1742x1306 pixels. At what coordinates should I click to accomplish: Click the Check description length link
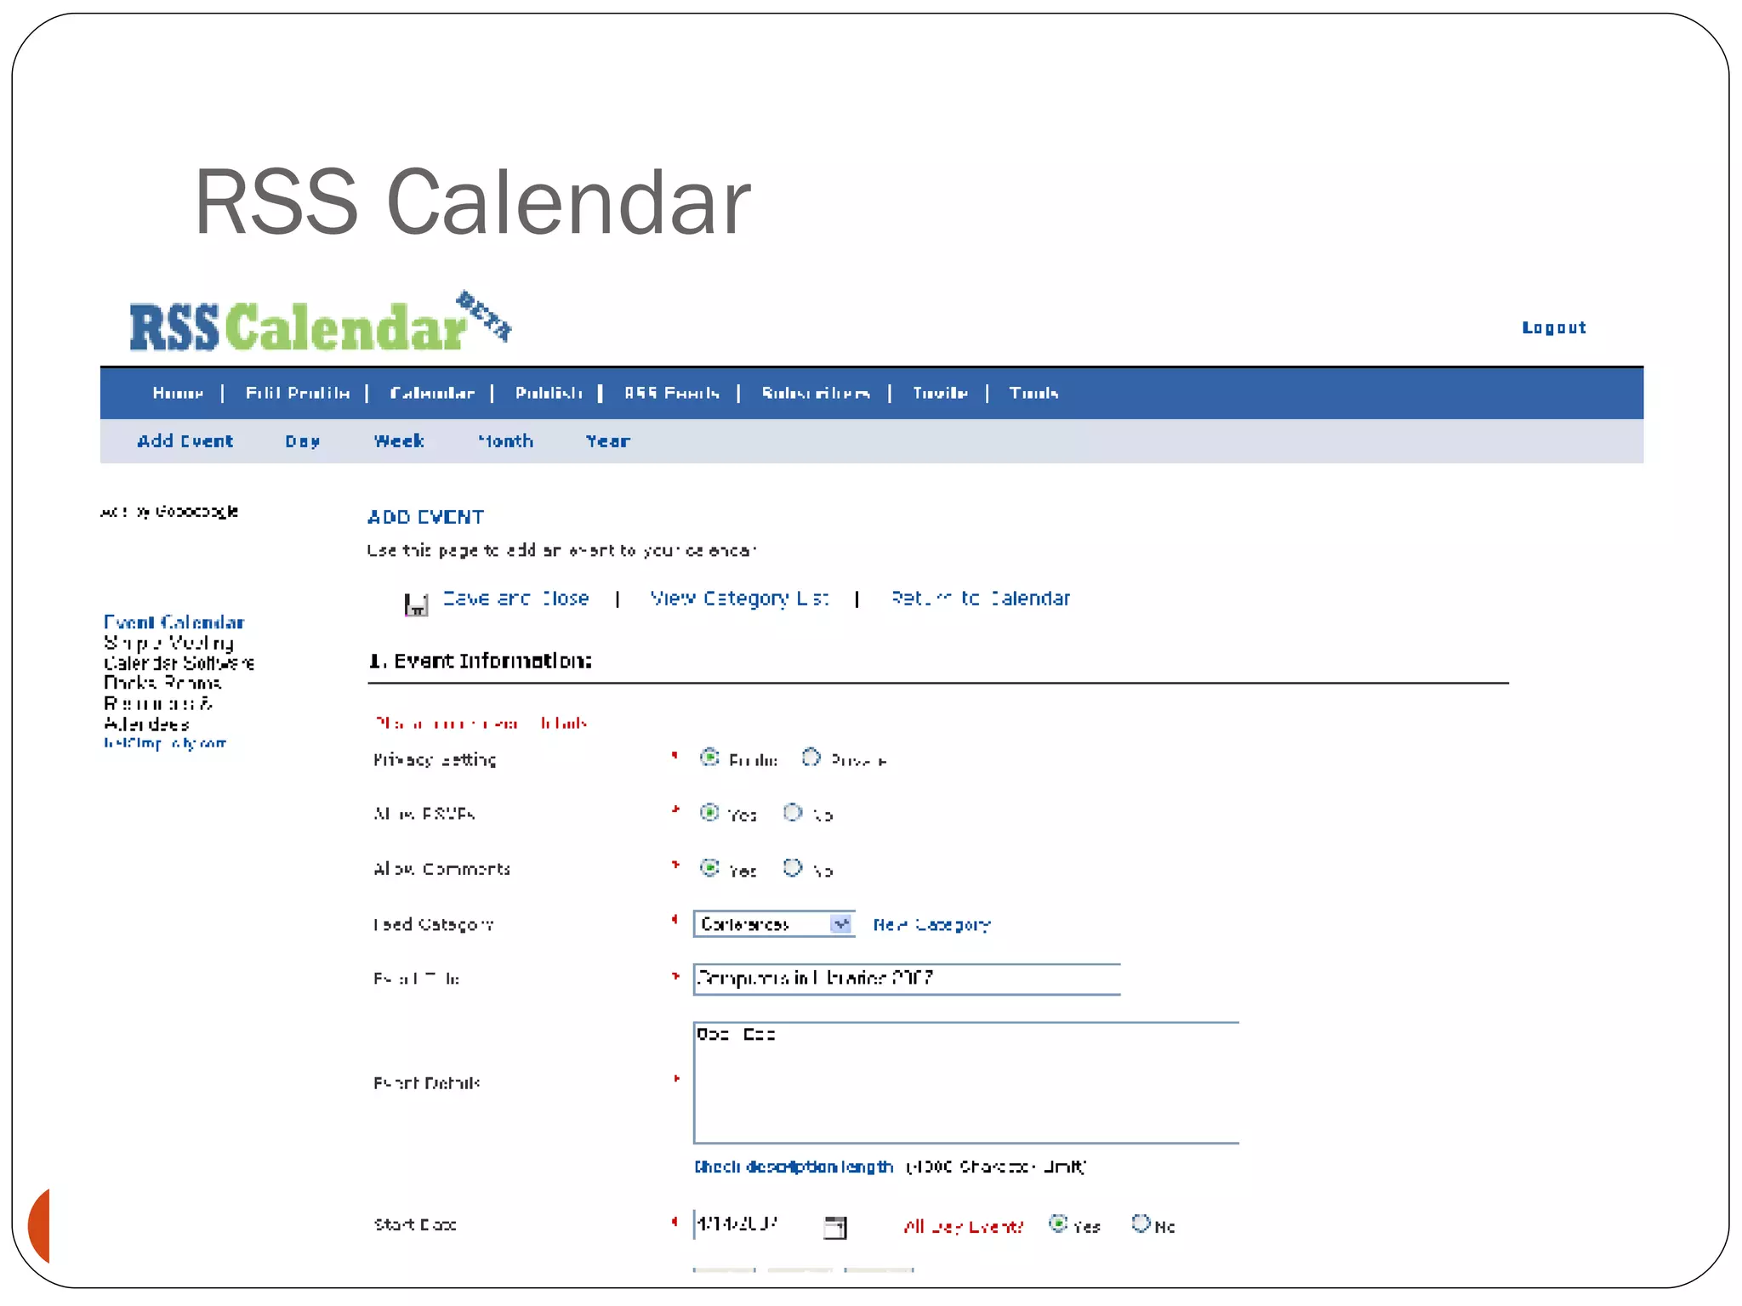pos(794,1167)
